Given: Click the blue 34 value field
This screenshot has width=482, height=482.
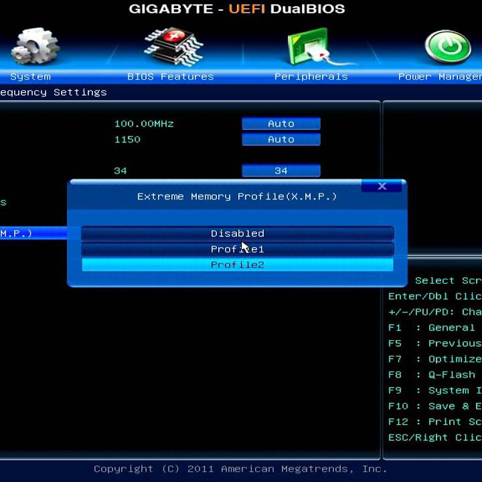Looking at the screenshot, I should tap(280, 171).
